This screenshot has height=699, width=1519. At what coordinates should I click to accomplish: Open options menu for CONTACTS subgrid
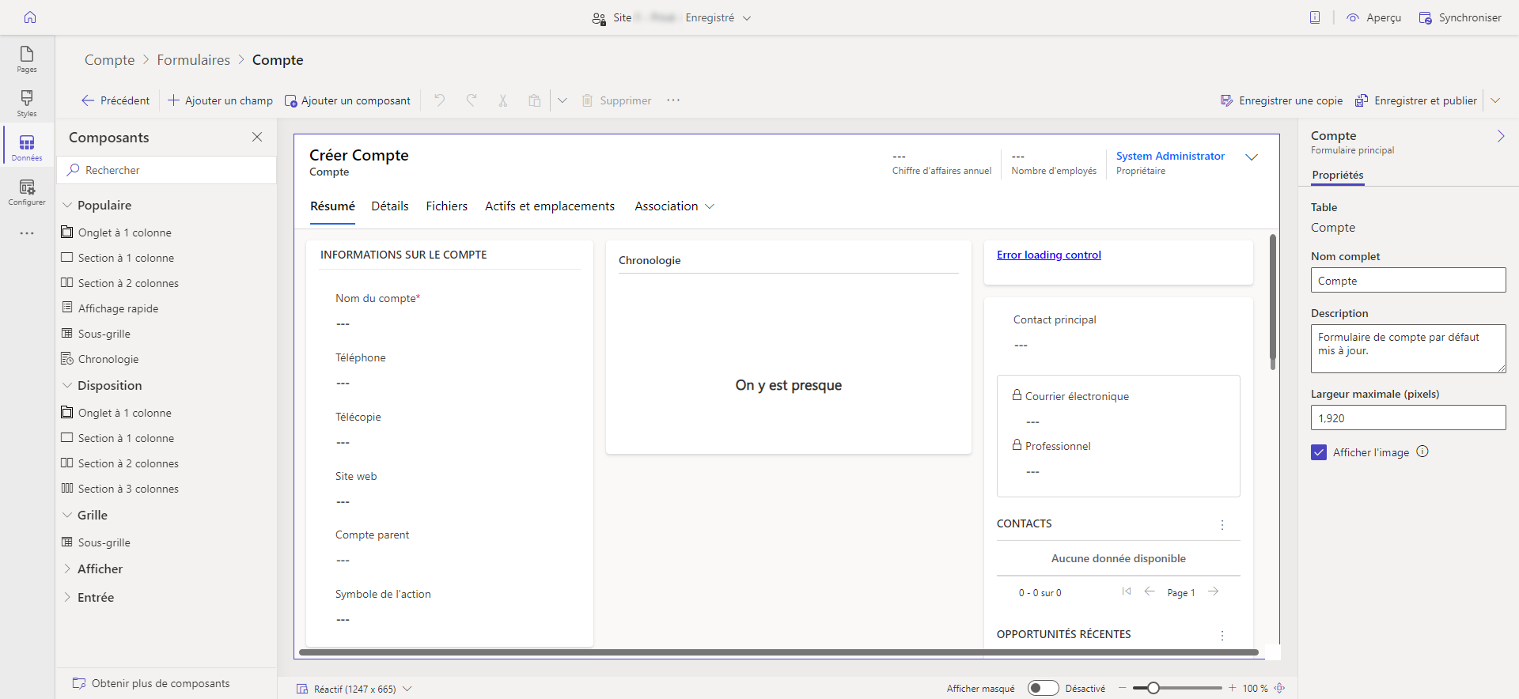coord(1222,525)
